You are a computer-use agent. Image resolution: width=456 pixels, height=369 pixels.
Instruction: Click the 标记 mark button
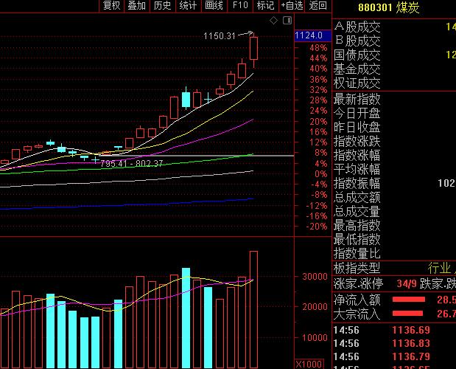pyautogui.click(x=265, y=5)
